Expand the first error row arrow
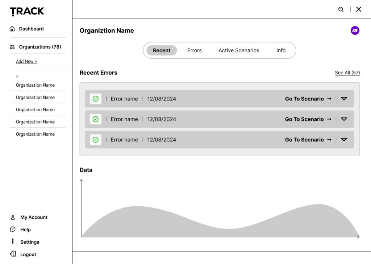 point(344,99)
